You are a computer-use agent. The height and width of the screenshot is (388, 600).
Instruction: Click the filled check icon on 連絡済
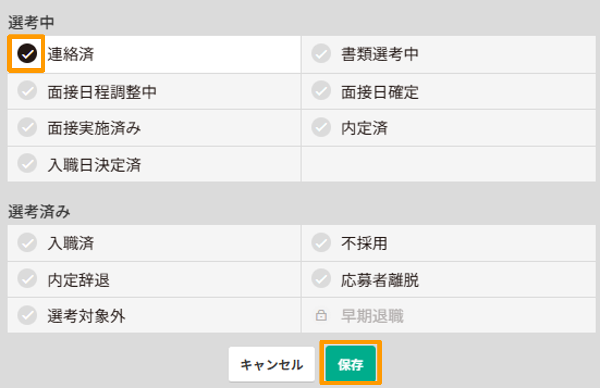pyautogui.click(x=27, y=54)
